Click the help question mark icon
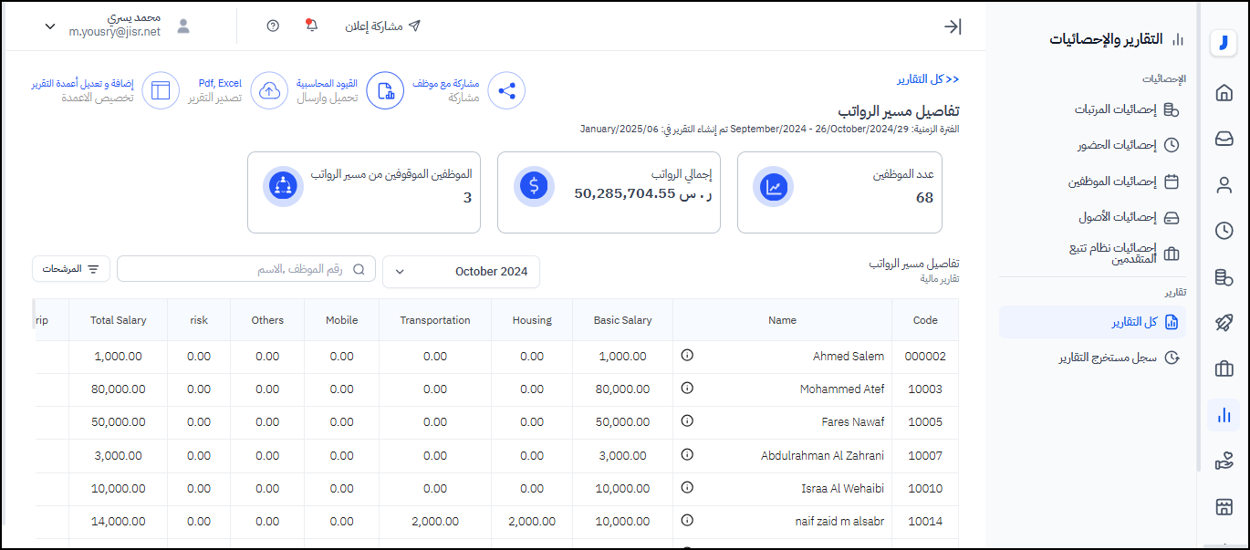The width and height of the screenshot is (1250, 550). pos(273,26)
